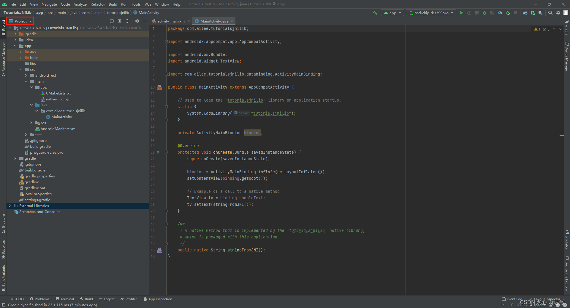Expand External Libraries node

coord(10,206)
